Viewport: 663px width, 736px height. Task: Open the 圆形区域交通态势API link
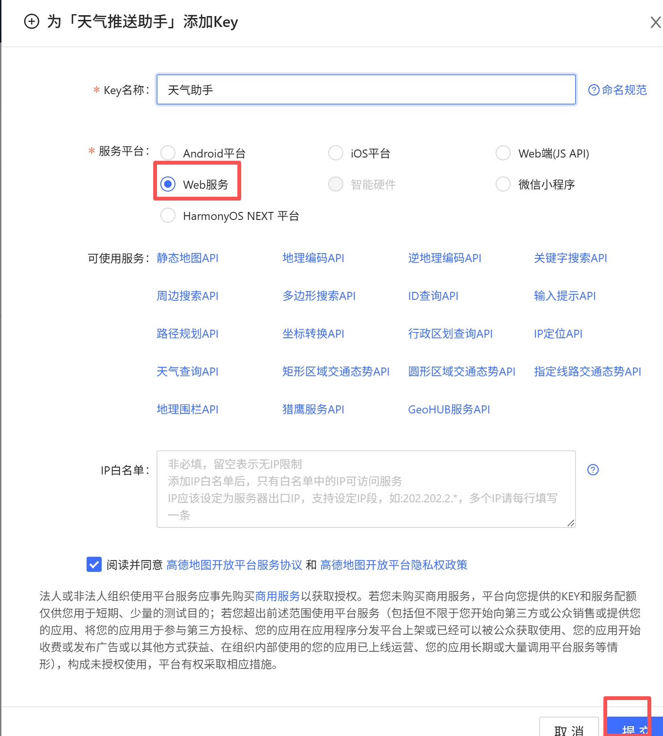point(462,371)
